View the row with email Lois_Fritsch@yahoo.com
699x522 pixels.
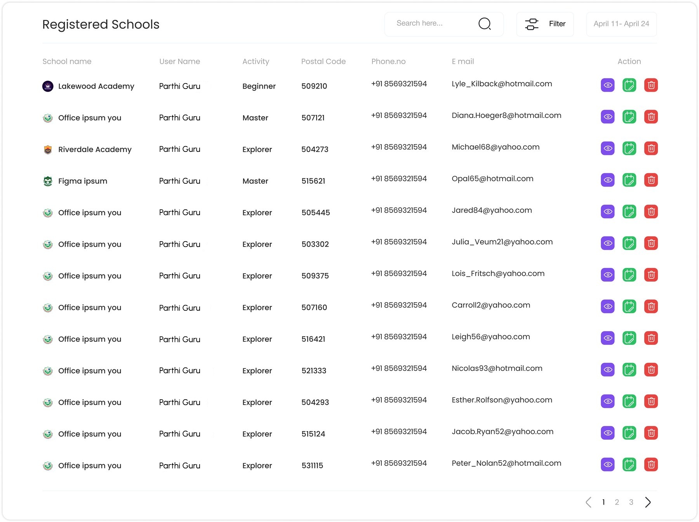(607, 275)
